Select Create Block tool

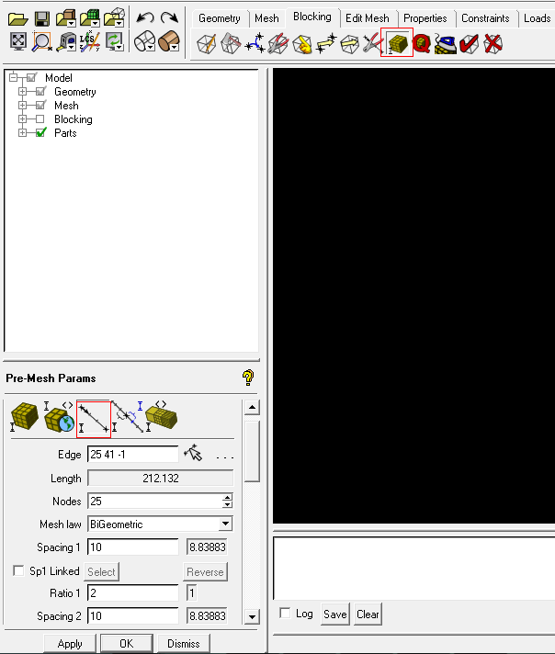(x=206, y=44)
